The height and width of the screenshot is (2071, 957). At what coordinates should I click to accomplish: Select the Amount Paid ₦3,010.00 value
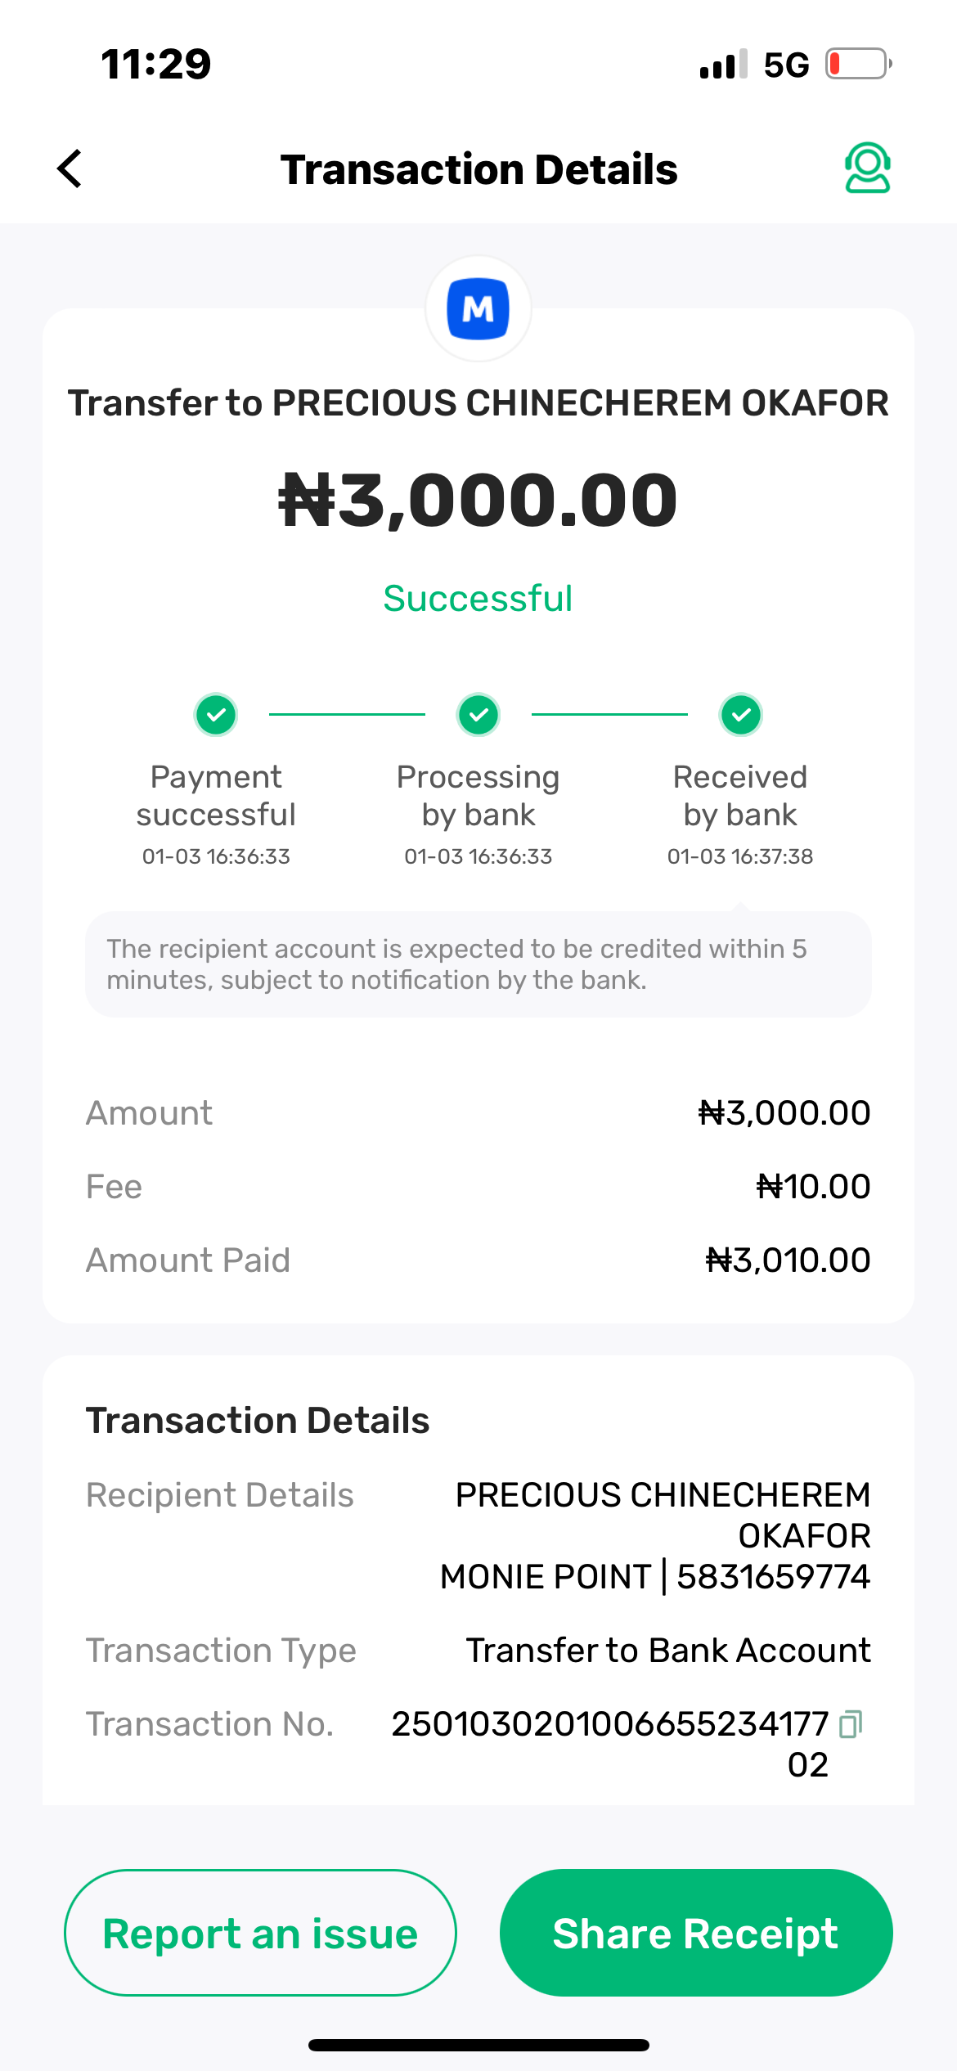tap(788, 1260)
